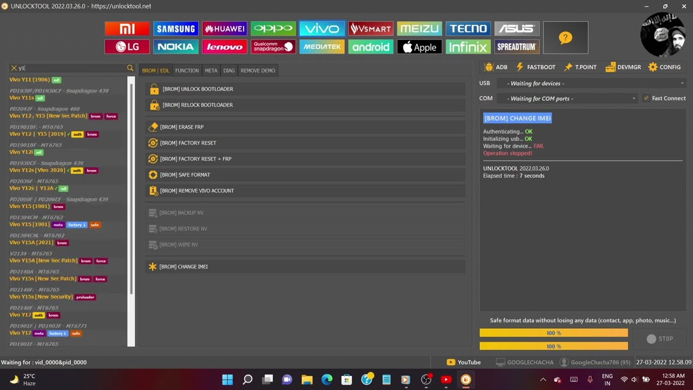Switch to the FUNCTION tab
Image resolution: width=693 pixels, height=390 pixels.
[187, 70]
